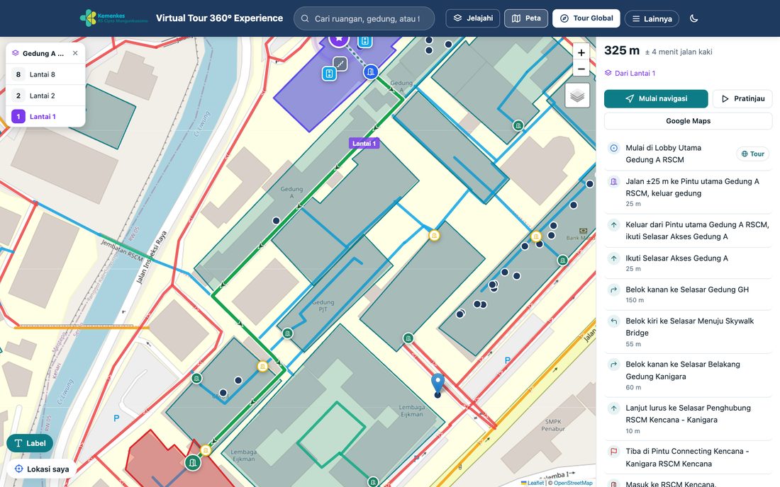This screenshot has height=487, width=780.
Task: Select floor Lantai 2
Action: coord(45,96)
